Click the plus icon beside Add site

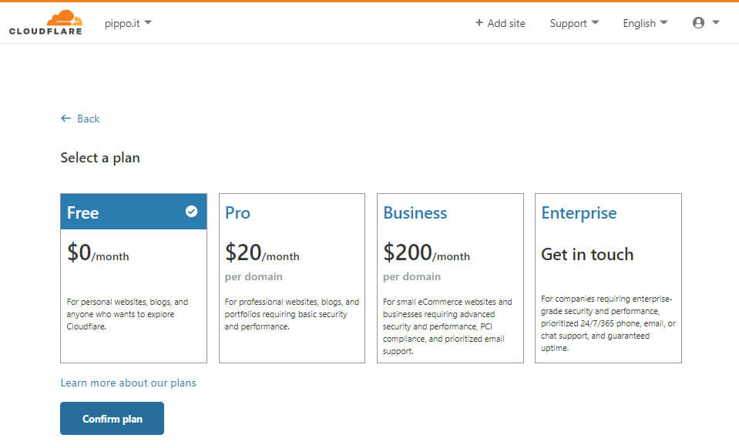[479, 22]
